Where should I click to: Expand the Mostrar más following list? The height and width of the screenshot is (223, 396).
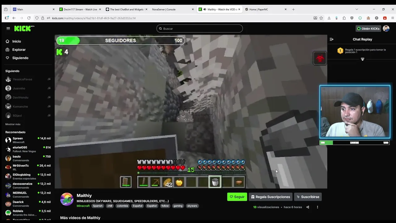pyautogui.click(x=13, y=124)
